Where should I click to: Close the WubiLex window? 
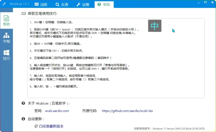pyautogui.click(x=212, y=2)
